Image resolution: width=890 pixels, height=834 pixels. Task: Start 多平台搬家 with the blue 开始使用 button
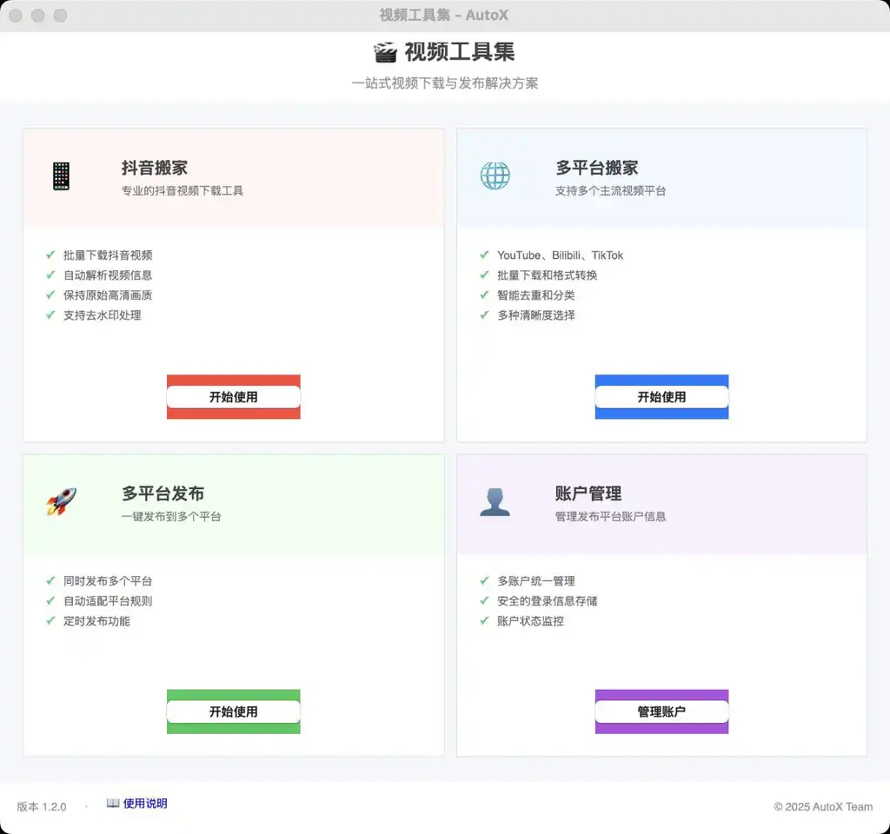click(x=661, y=397)
